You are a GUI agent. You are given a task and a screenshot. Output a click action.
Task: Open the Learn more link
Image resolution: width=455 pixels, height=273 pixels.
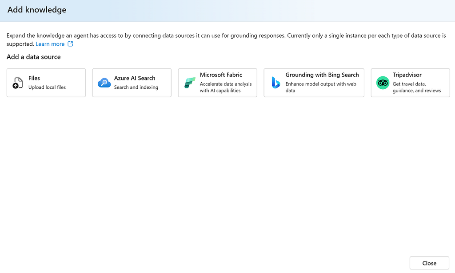tap(50, 44)
